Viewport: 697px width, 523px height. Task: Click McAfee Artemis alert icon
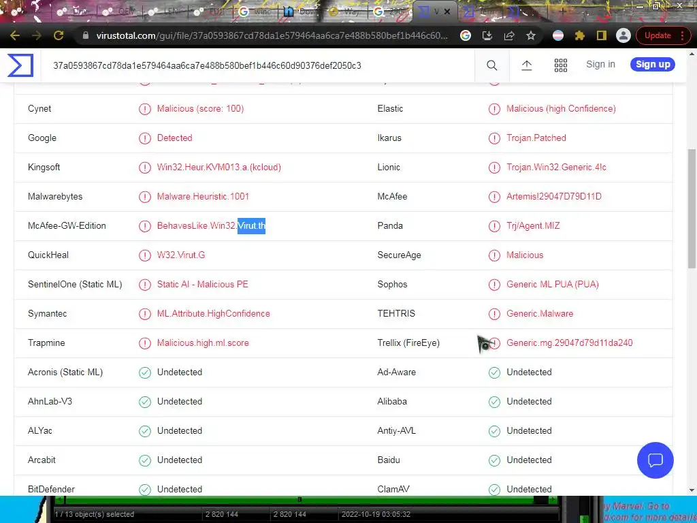pos(494,197)
